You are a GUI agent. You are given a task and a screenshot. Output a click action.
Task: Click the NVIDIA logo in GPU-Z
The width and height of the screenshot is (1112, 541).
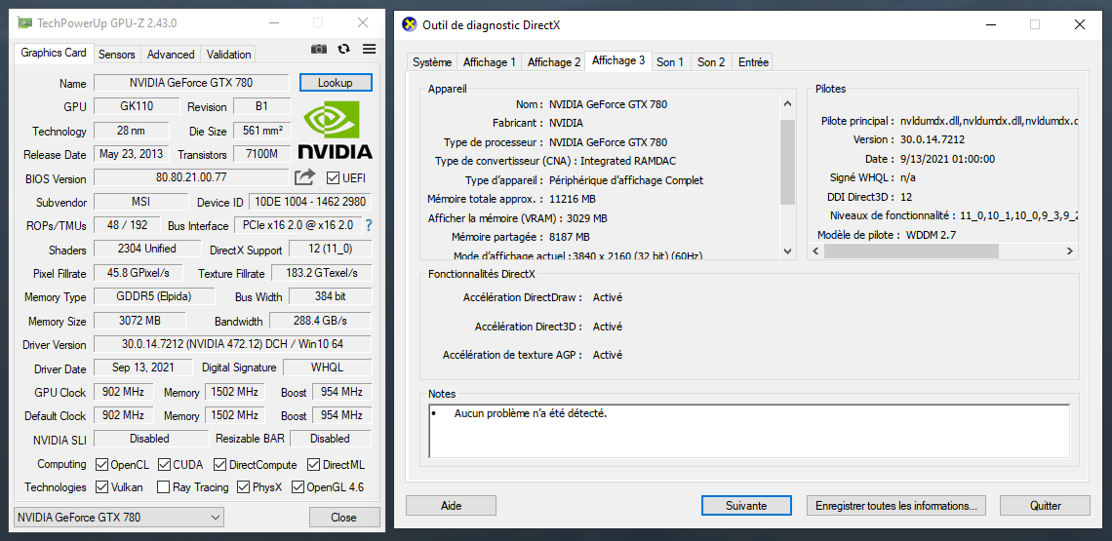click(x=336, y=130)
